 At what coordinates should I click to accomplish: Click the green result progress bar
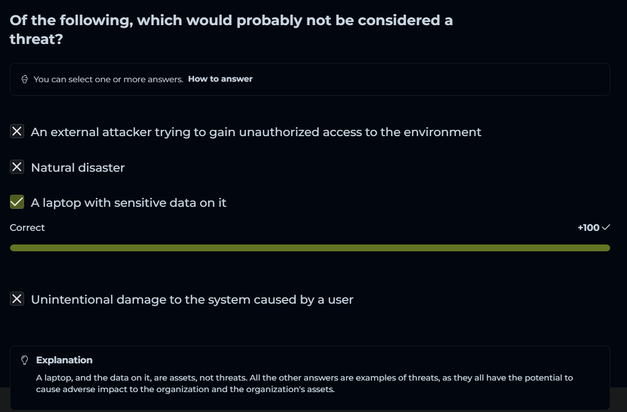click(x=310, y=248)
